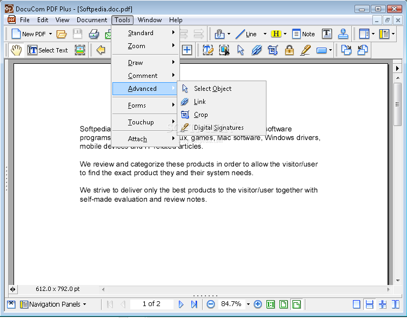Set actual size 1:1 view
407x318 pixels.
tap(270, 304)
